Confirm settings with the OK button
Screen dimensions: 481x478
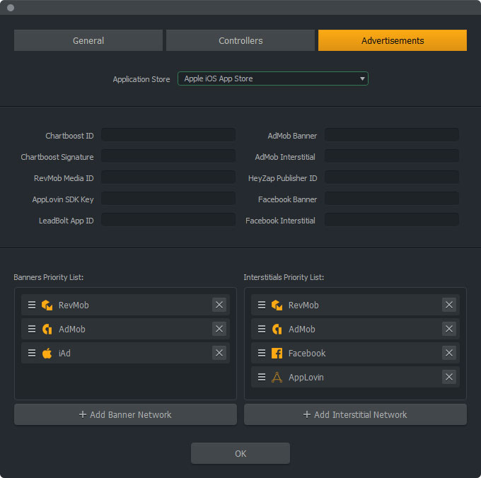240,453
